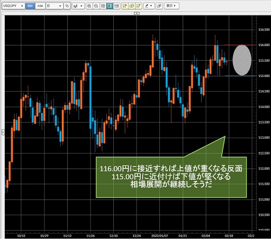Zoom out on the chart

96,6
